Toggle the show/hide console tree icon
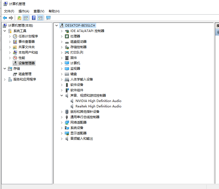The height and width of the screenshot is (189, 219). (26, 18)
